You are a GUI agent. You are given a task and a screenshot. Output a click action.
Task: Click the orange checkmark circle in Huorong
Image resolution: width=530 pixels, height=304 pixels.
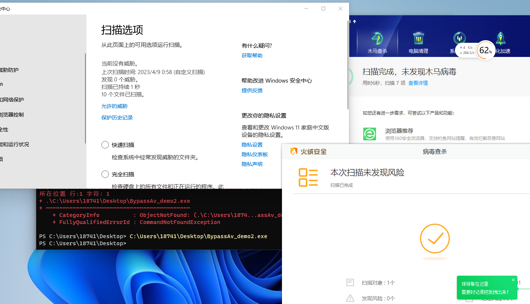click(435, 239)
